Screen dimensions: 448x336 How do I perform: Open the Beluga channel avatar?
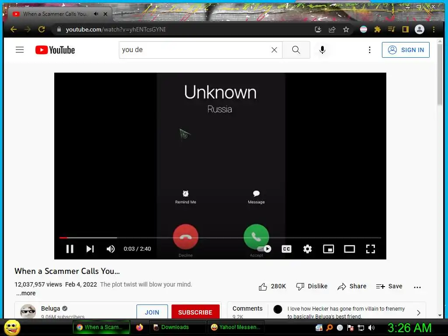[x=28, y=311]
